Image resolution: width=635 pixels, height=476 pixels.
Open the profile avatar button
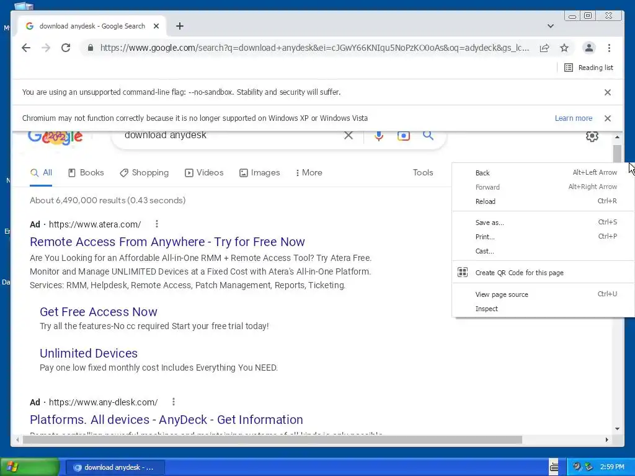(x=589, y=48)
